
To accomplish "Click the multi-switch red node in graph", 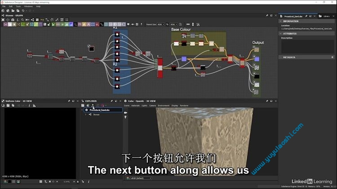I will [160, 68].
